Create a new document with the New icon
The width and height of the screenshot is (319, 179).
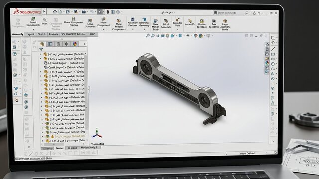click(60, 12)
